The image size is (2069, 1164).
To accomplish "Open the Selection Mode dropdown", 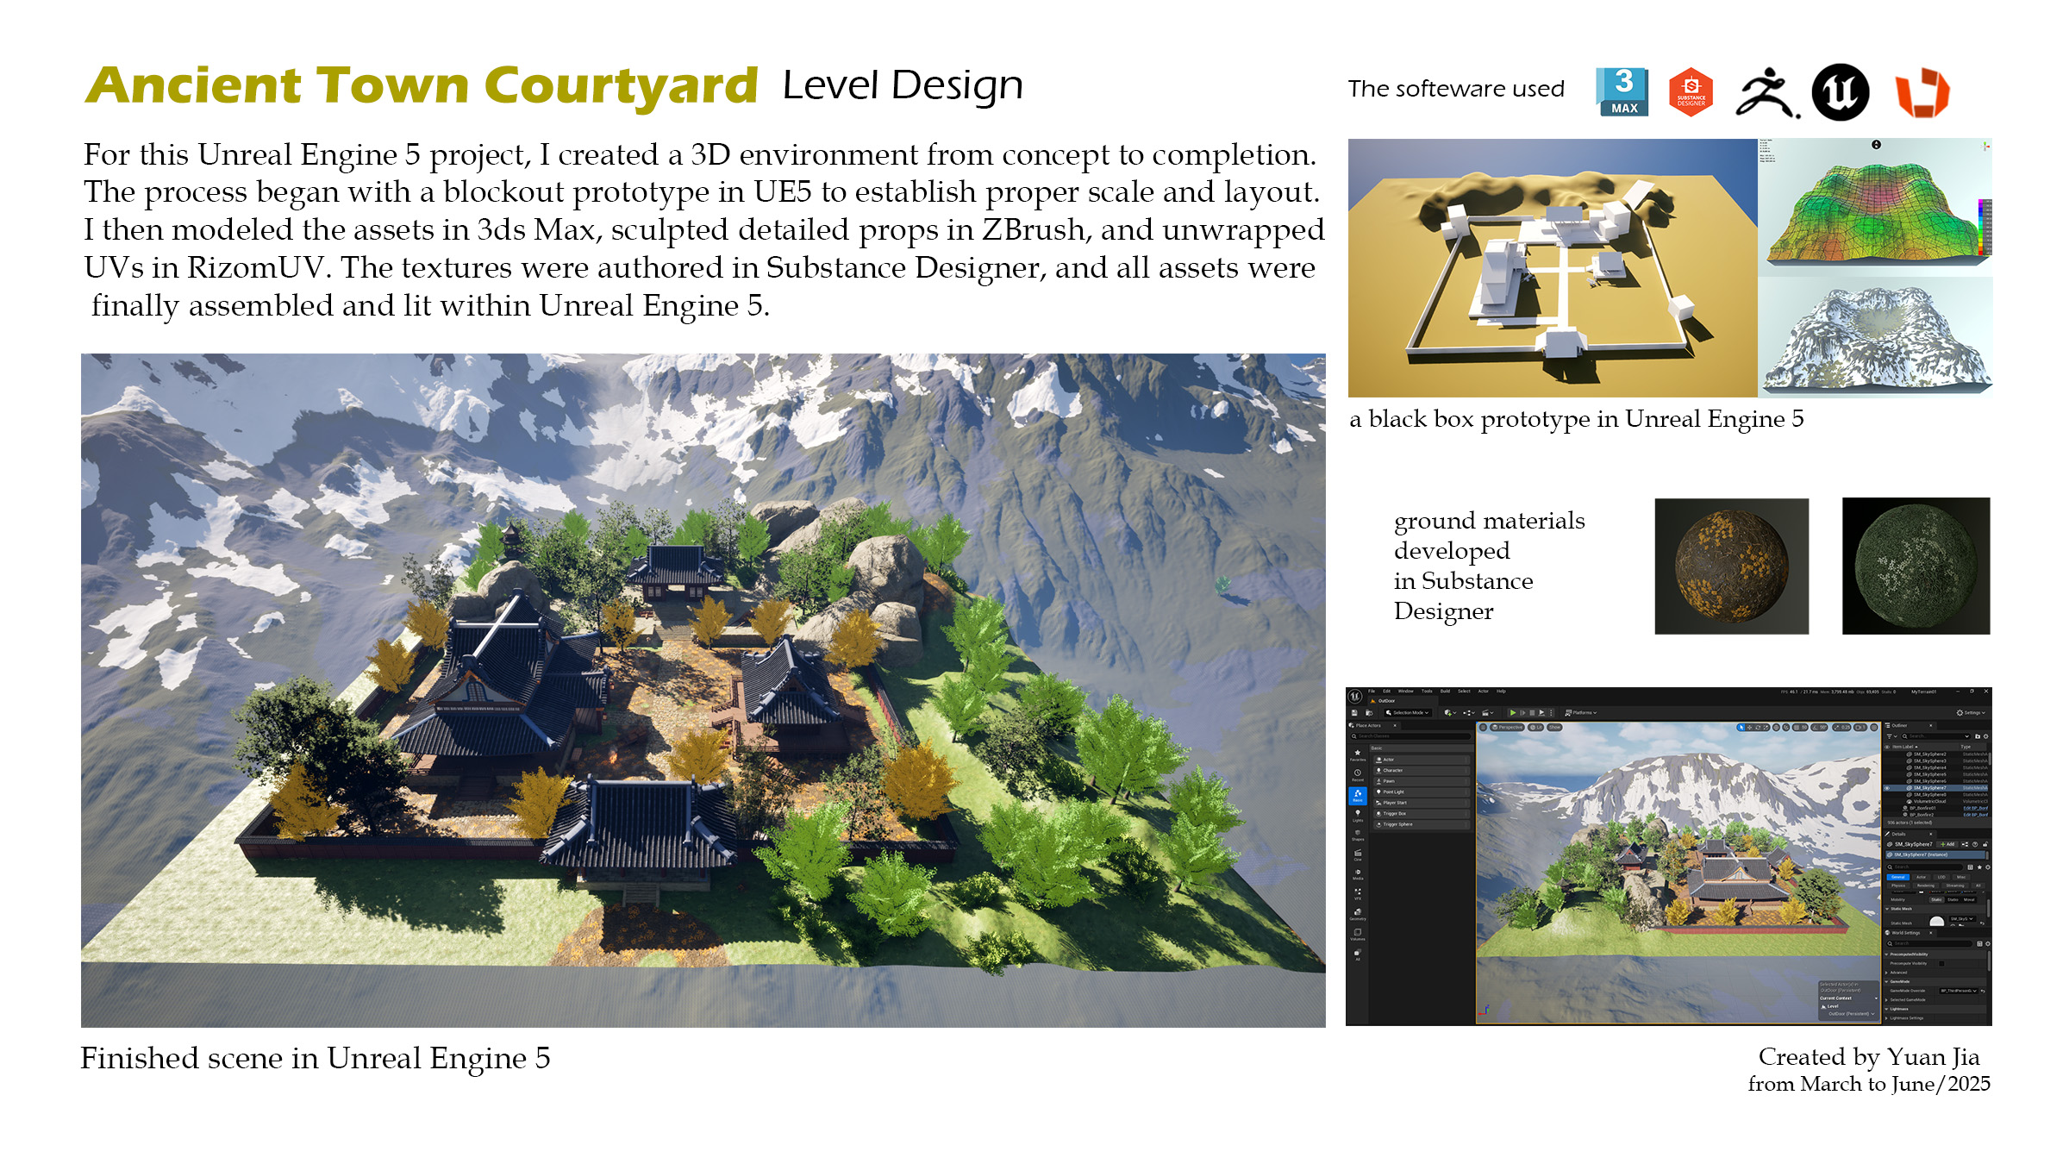I will pyautogui.click(x=1408, y=713).
